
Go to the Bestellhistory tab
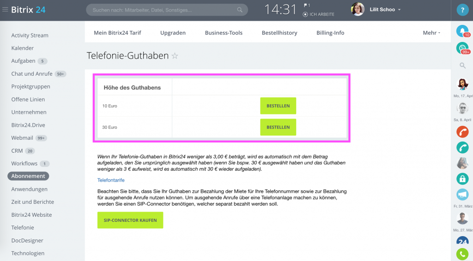(279, 33)
